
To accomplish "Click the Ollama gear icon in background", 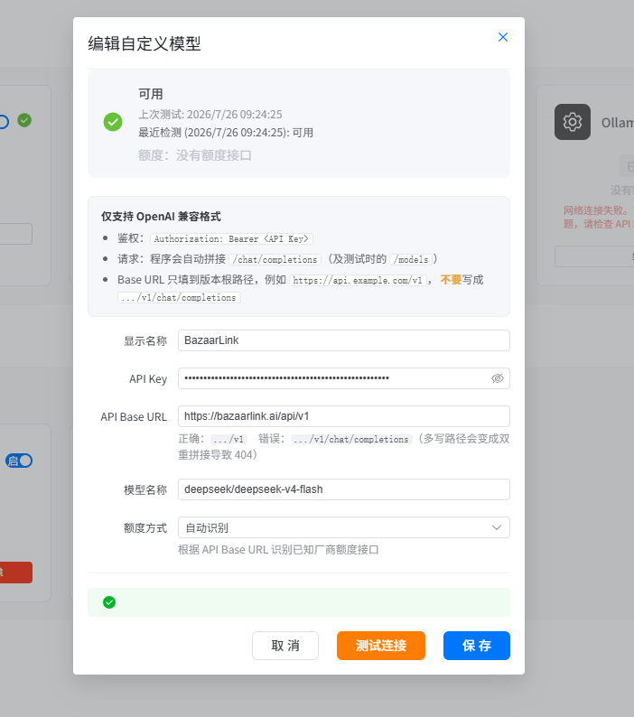I will coord(573,122).
